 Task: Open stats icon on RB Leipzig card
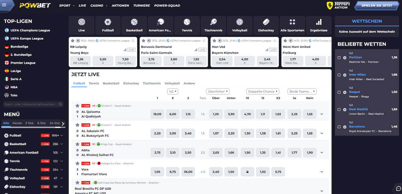pos(125,50)
